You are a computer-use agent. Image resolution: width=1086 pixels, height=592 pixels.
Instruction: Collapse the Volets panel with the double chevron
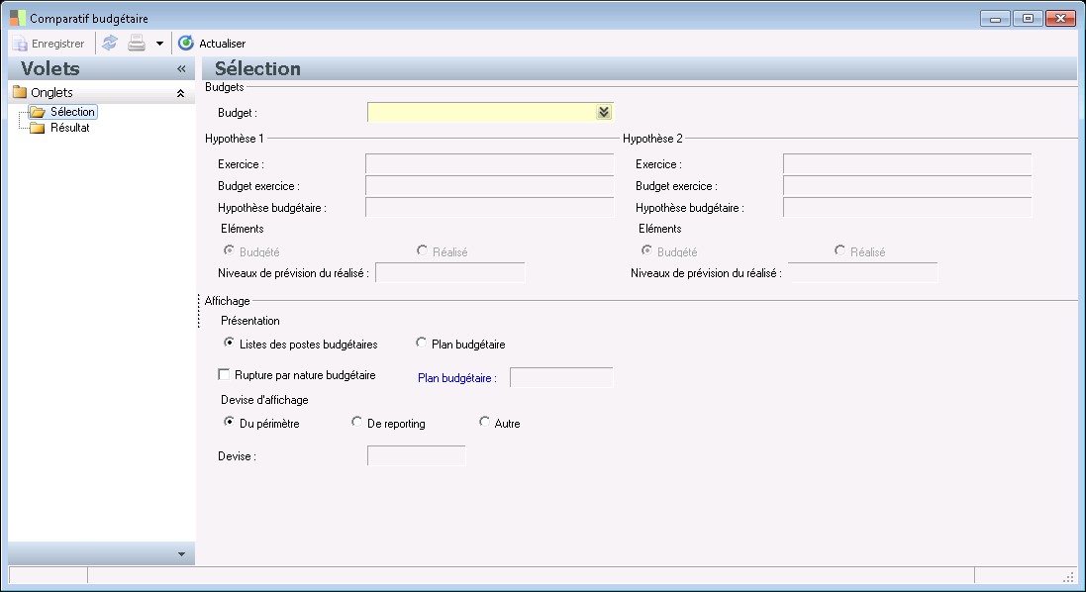tap(181, 68)
